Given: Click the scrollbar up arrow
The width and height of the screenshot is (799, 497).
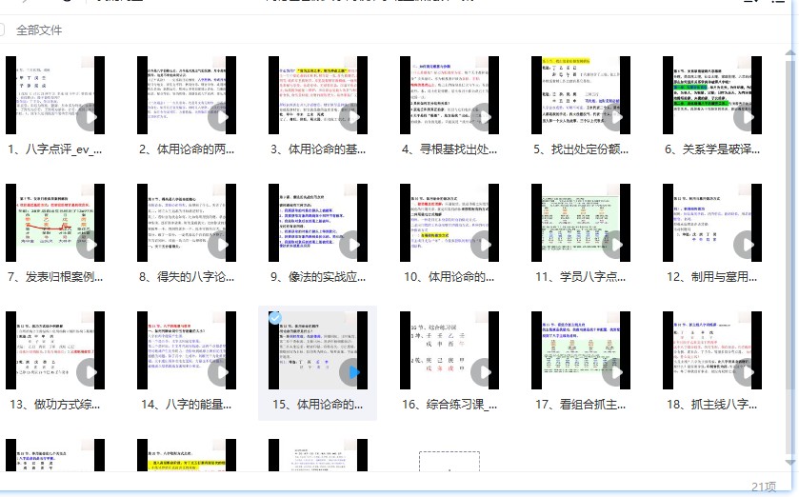Looking at the screenshot, I should tap(790, 53).
